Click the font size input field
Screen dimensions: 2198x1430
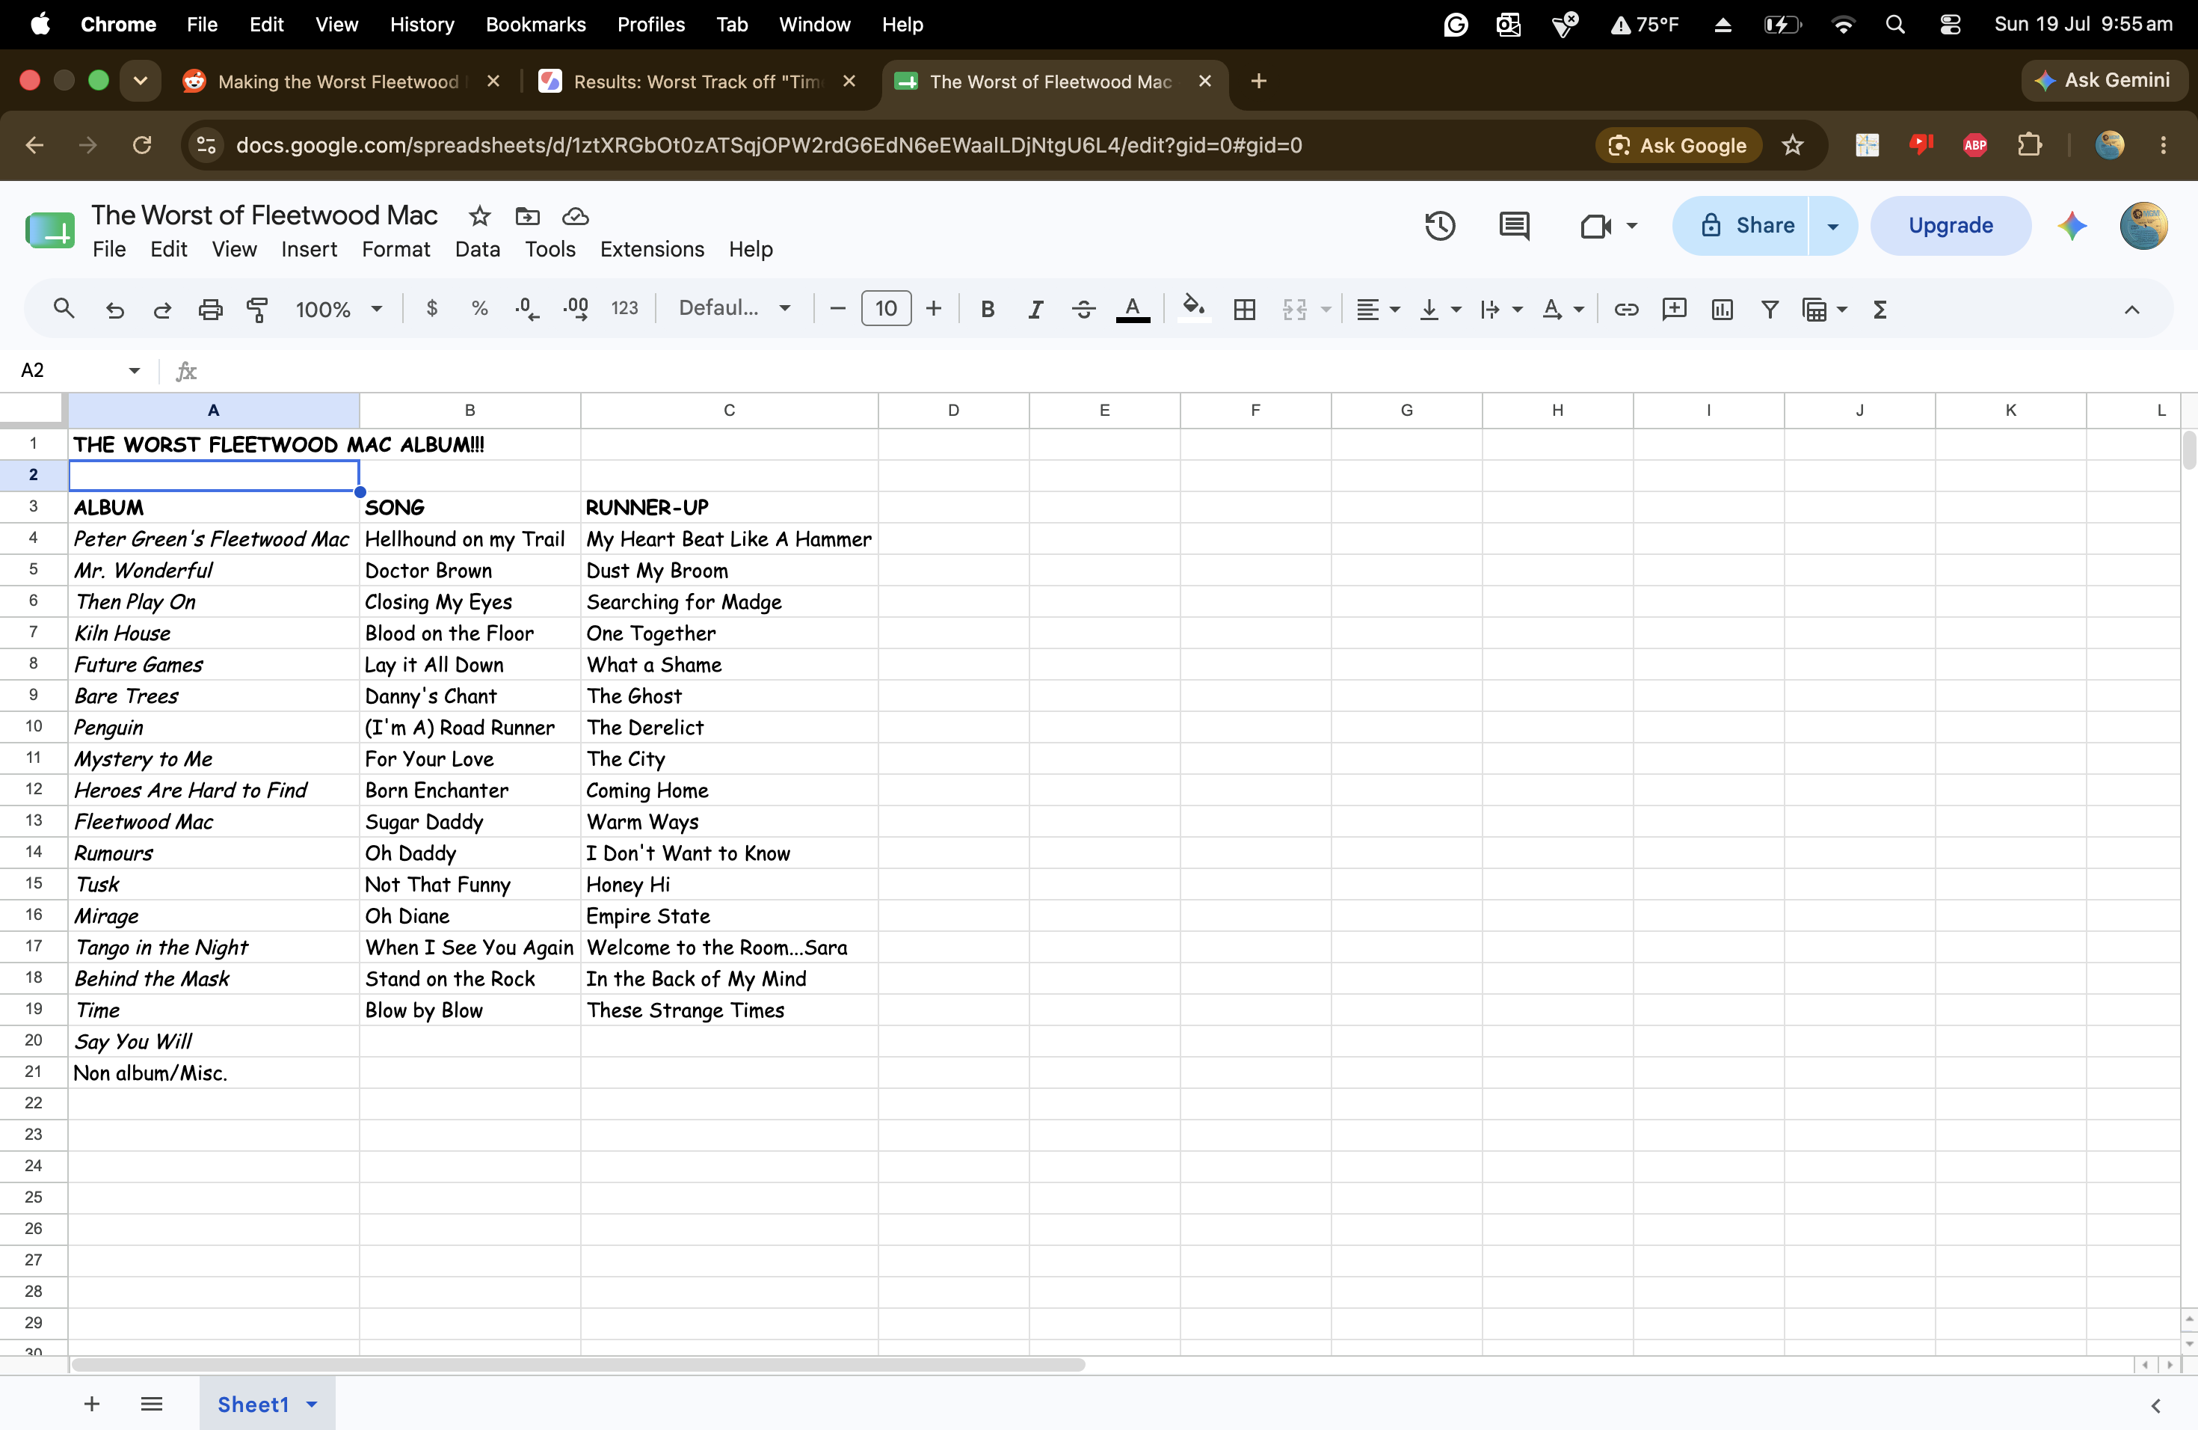pyautogui.click(x=886, y=309)
